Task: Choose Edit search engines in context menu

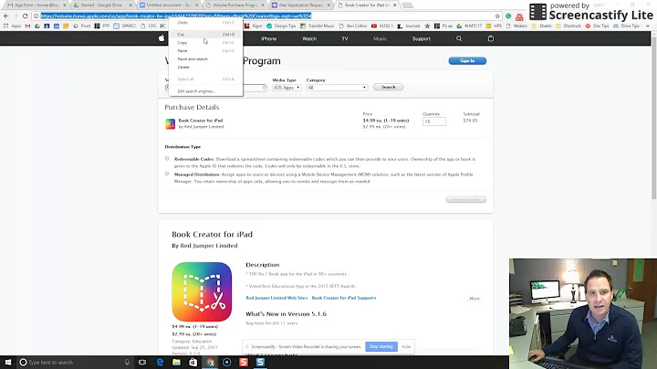Action: point(205,91)
